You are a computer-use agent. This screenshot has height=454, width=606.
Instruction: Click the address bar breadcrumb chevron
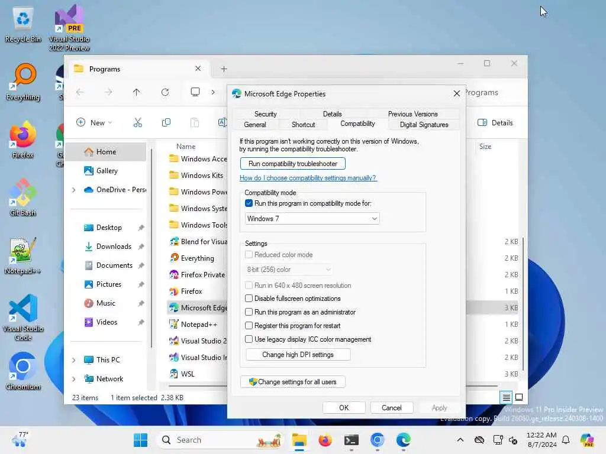213,92
